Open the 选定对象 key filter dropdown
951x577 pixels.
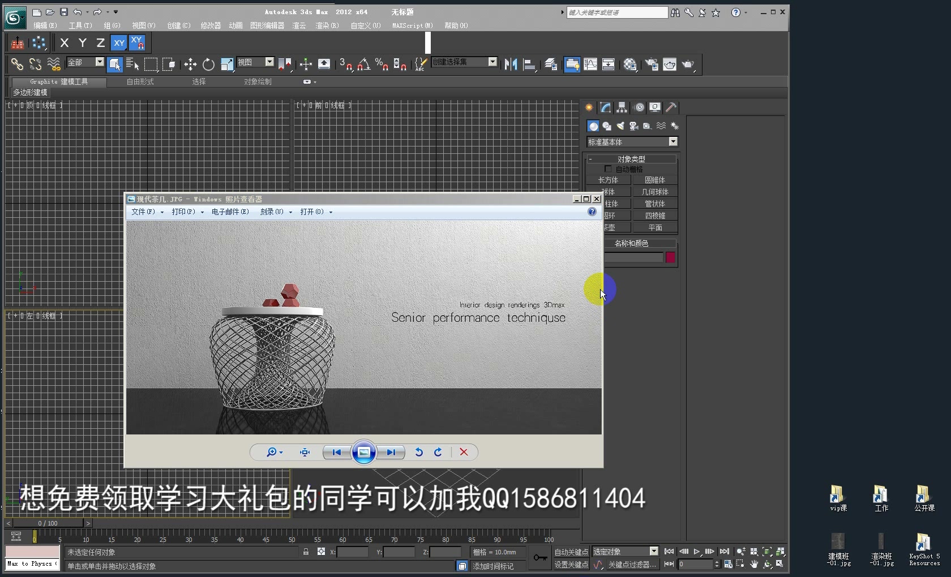tap(654, 552)
